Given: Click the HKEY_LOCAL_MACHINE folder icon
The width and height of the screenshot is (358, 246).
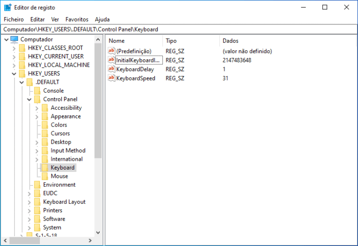Looking at the screenshot, I should click(22, 65).
